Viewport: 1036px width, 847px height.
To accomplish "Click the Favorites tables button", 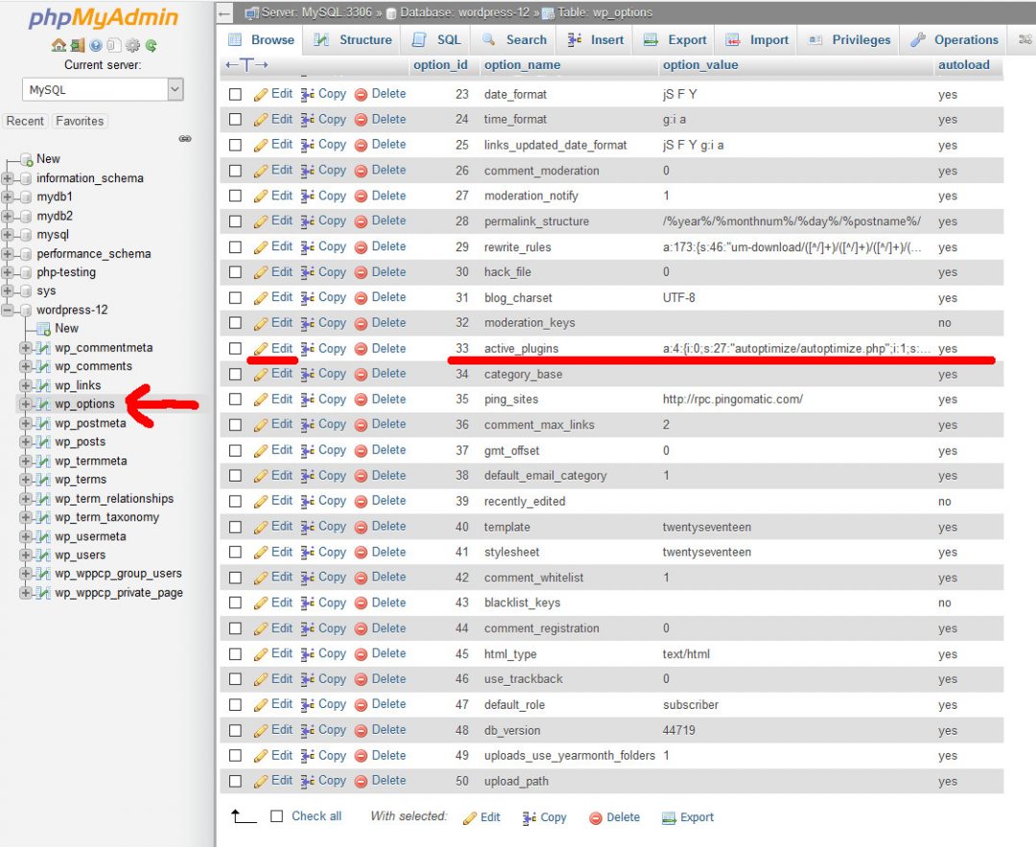I will [x=80, y=122].
